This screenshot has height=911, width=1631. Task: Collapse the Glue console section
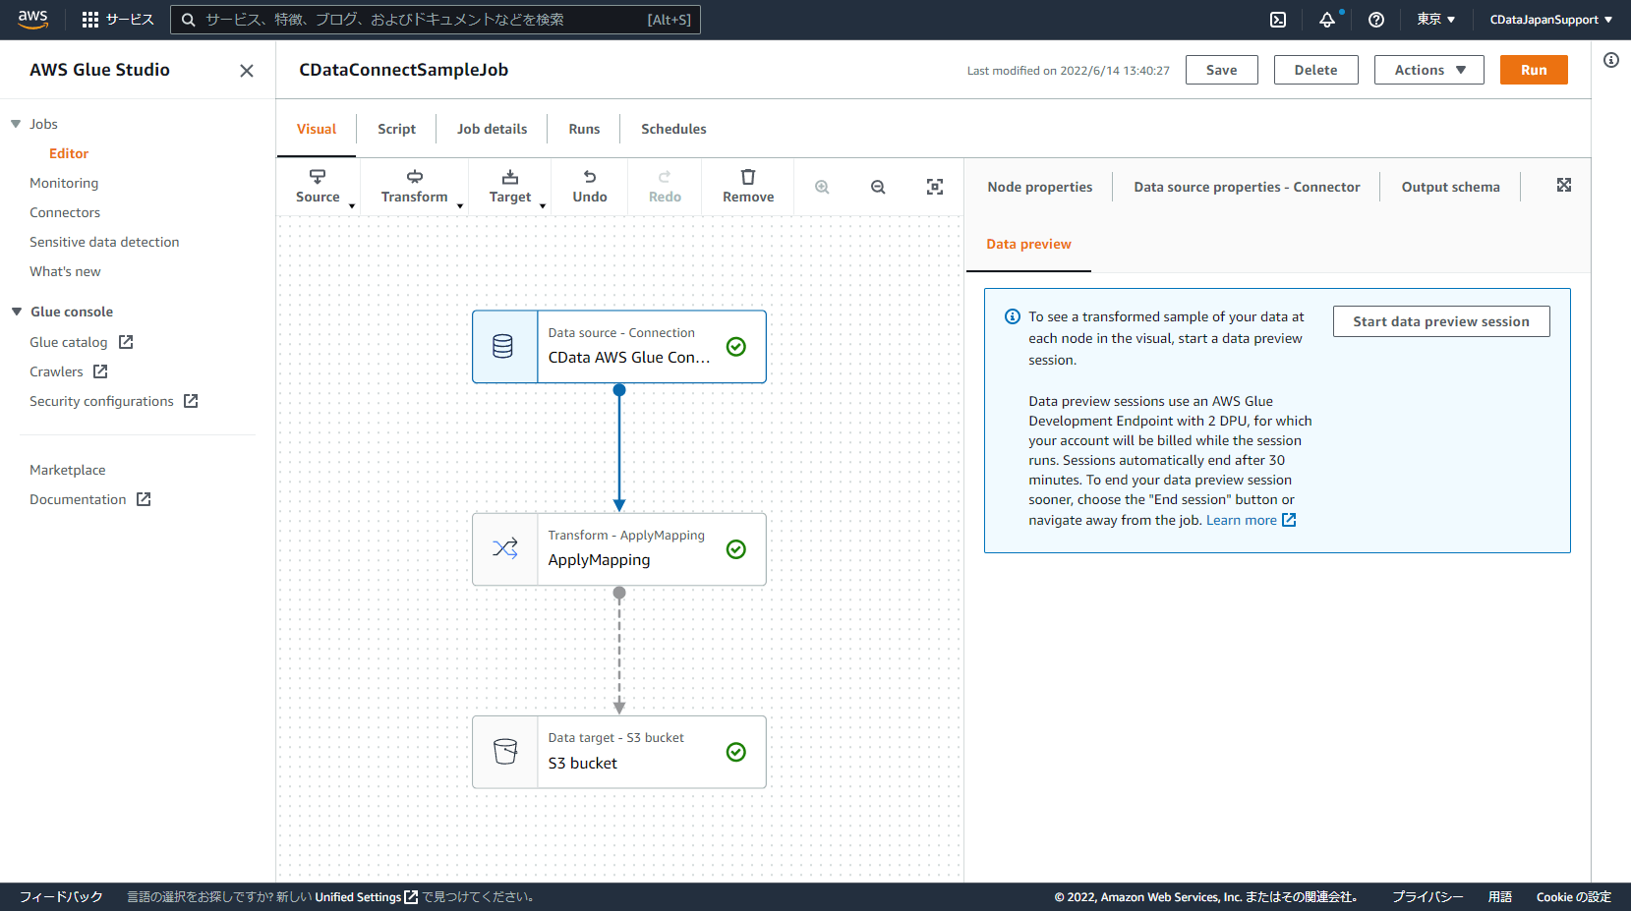16,312
